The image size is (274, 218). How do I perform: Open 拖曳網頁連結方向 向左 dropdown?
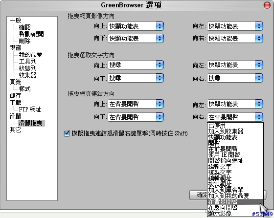coord(235,104)
